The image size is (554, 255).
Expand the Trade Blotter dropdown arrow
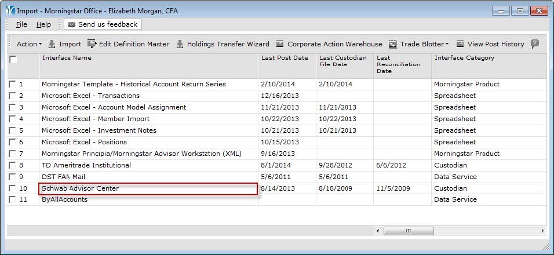click(x=447, y=44)
